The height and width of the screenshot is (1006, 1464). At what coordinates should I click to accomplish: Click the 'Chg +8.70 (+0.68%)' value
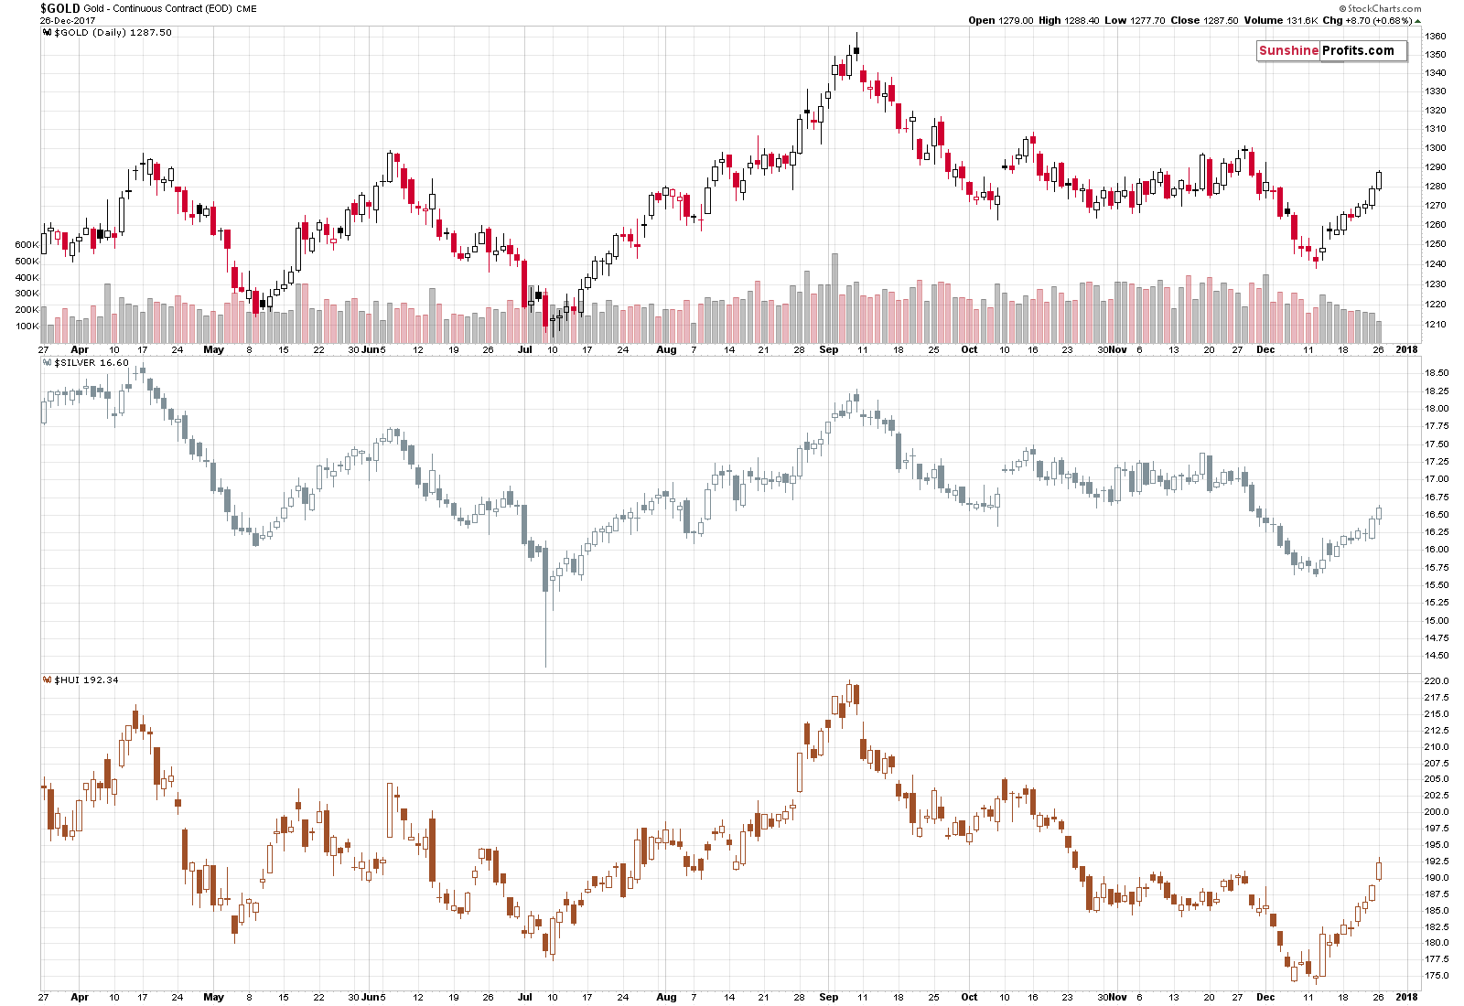tap(1367, 20)
